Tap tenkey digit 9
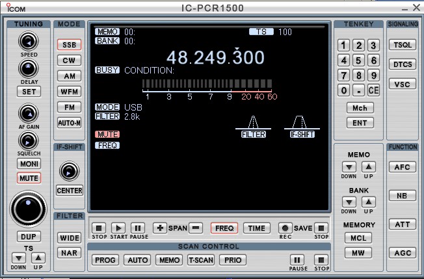Image resolution: width=424 pixels, height=279 pixels. [373, 75]
